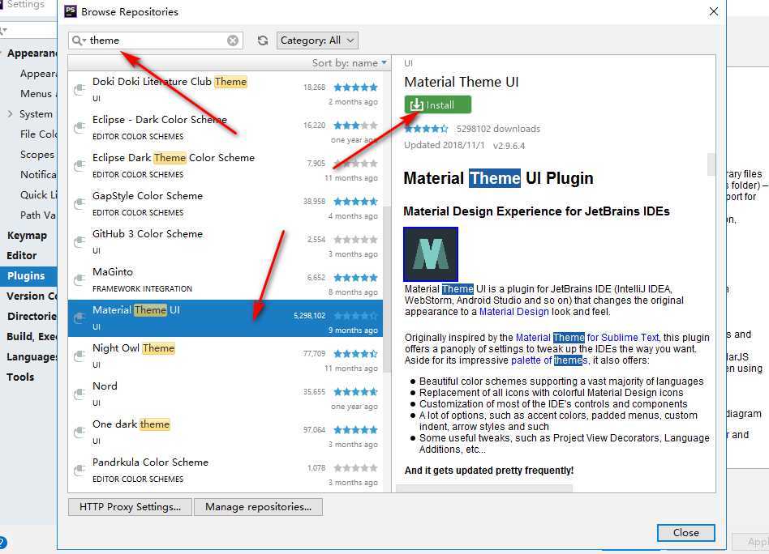Click plugin icon beside GapStyle Color Scheme
Screen dimensions: 769x554
pos(79,204)
